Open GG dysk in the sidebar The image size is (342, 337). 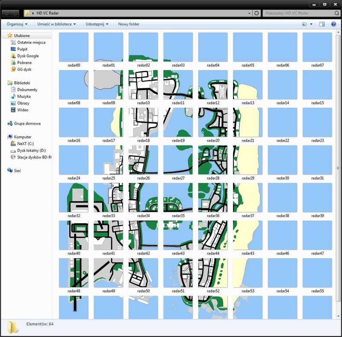[24, 70]
